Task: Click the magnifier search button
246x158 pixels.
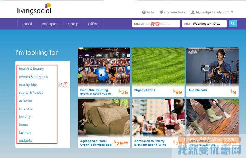Action: 233,24
